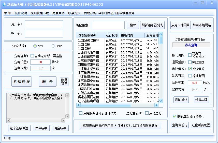
Task: Select the L2TP protocol radio button
Action: 53,46
